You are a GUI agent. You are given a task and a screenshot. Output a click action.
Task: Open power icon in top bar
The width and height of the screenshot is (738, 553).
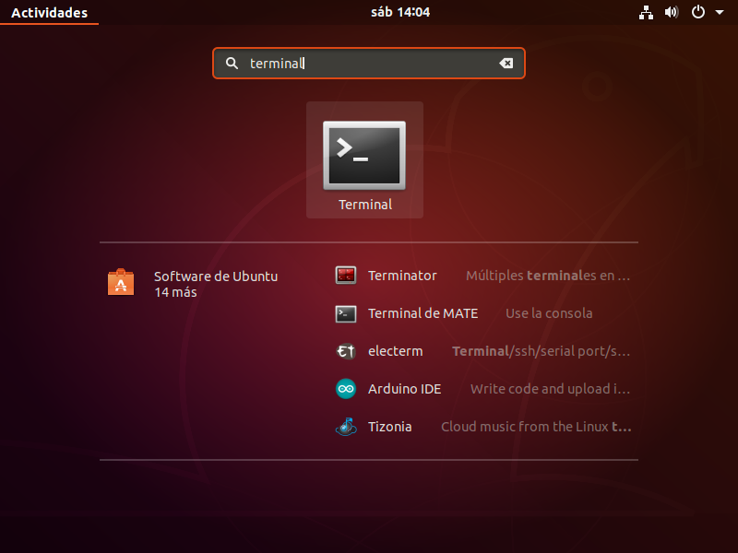click(698, 12)
